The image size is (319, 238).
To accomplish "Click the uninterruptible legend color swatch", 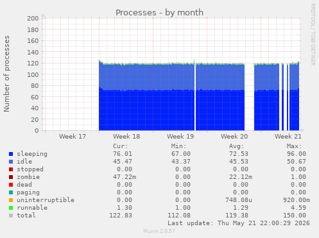I will coord(11,200).
